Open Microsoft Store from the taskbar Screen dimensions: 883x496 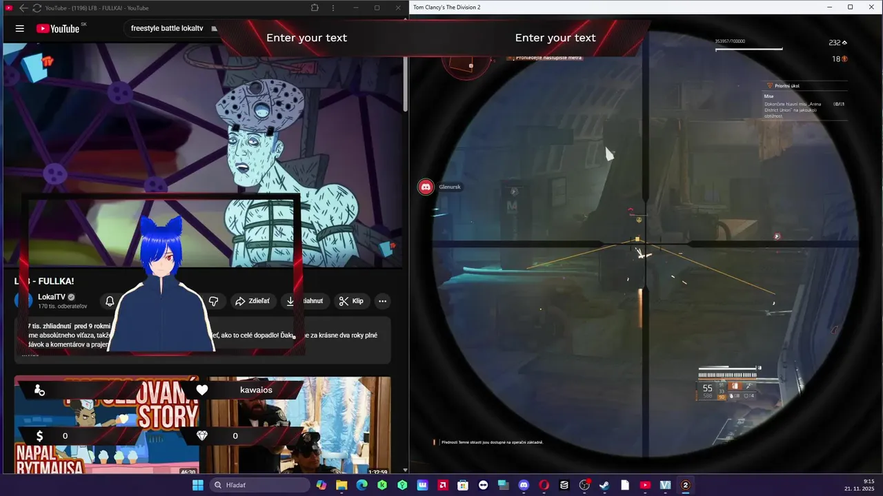[463, 485]
